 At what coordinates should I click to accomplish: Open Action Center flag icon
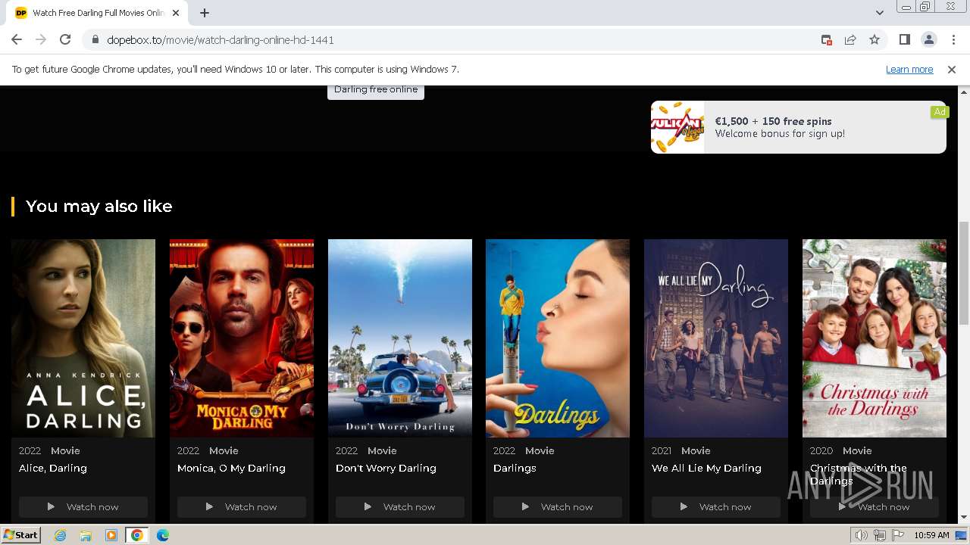pos(898,535)
